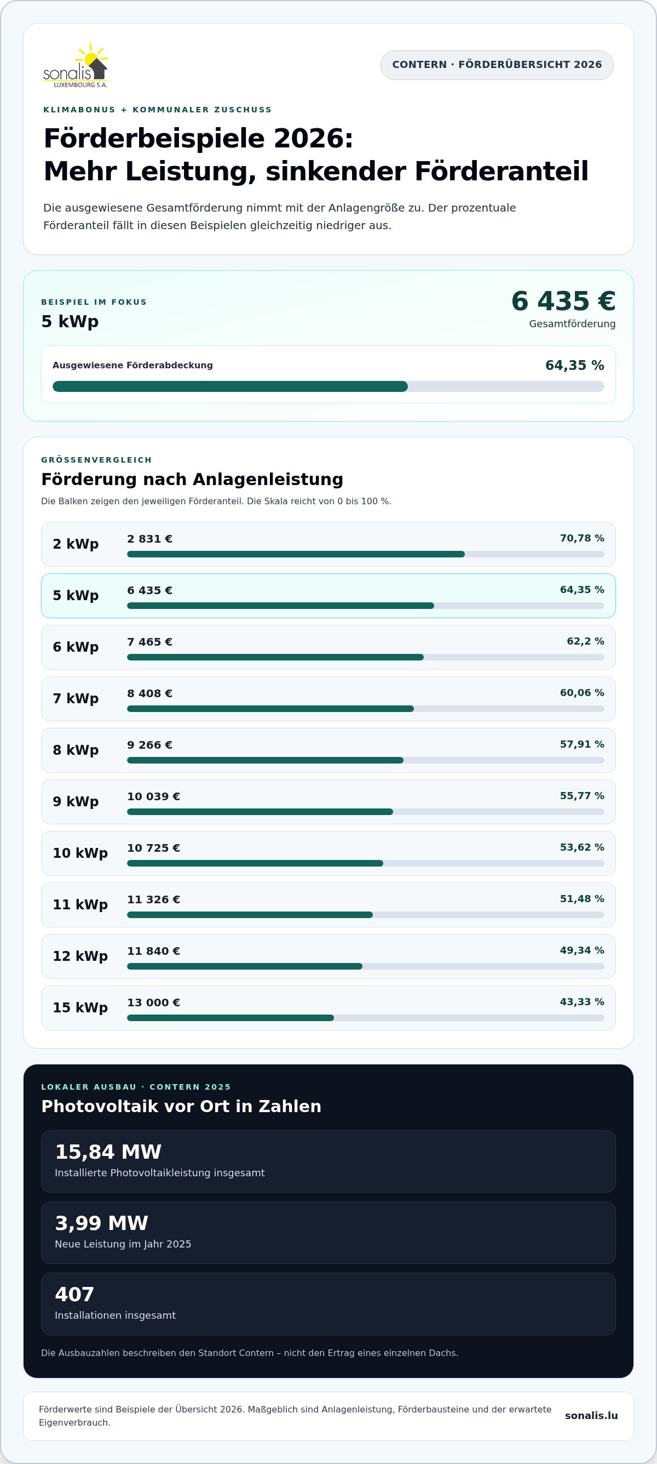Click the sonalis Luxembourg sun logo
The width and height of the screenshot is (657, 1464).
tap(76, 65)
